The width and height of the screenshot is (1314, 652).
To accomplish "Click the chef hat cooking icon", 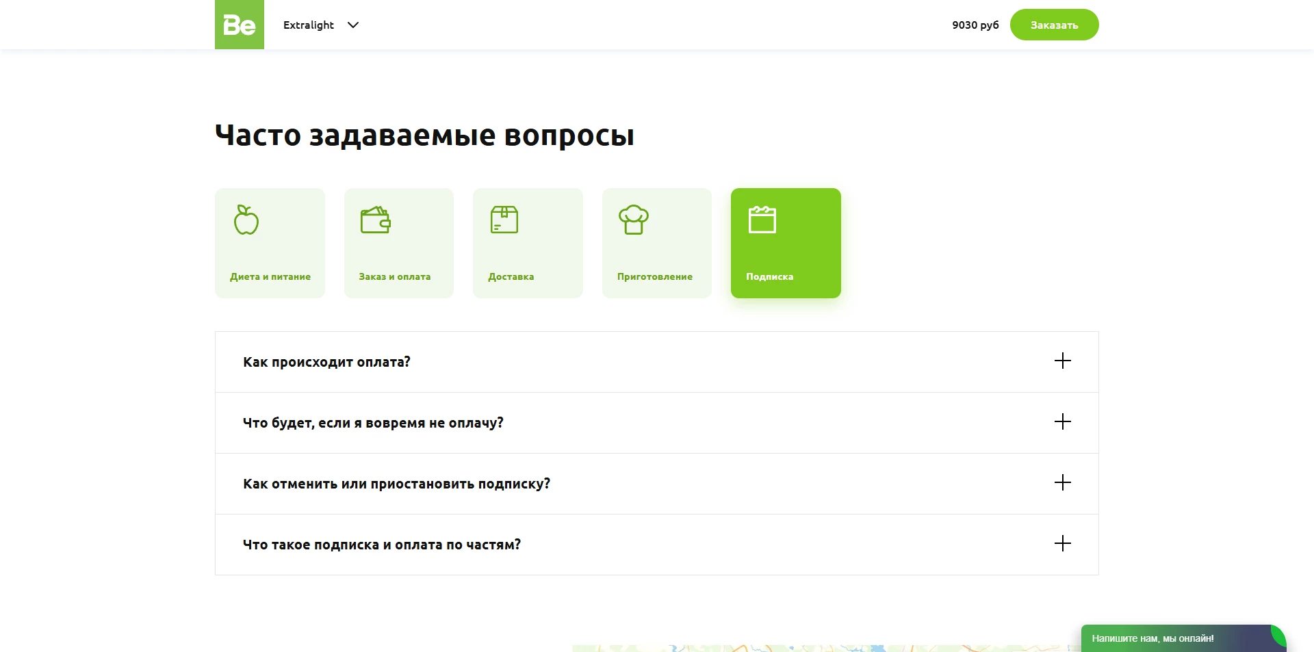I will click(634, 220).
